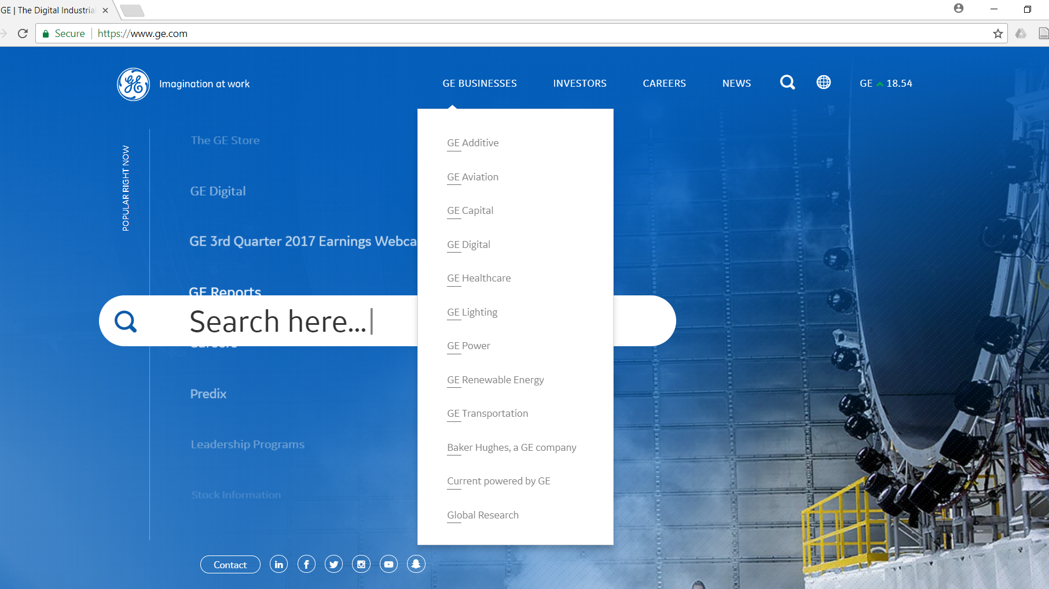The width and height of the screenshot is (1049, 589).
Task: Open GE's LinkedIn page icon
Action: pyautogui.click(x=278, y=564)
